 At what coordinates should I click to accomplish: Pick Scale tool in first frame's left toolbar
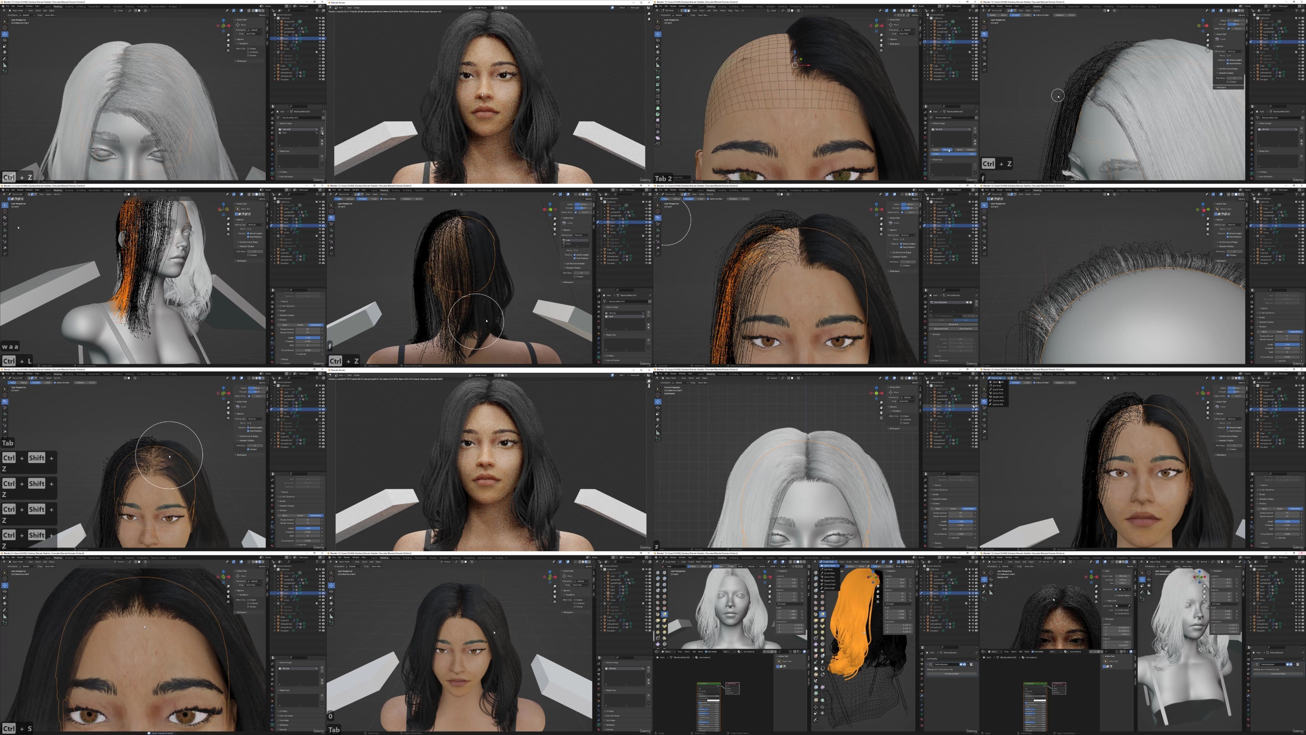click(4, 46)
